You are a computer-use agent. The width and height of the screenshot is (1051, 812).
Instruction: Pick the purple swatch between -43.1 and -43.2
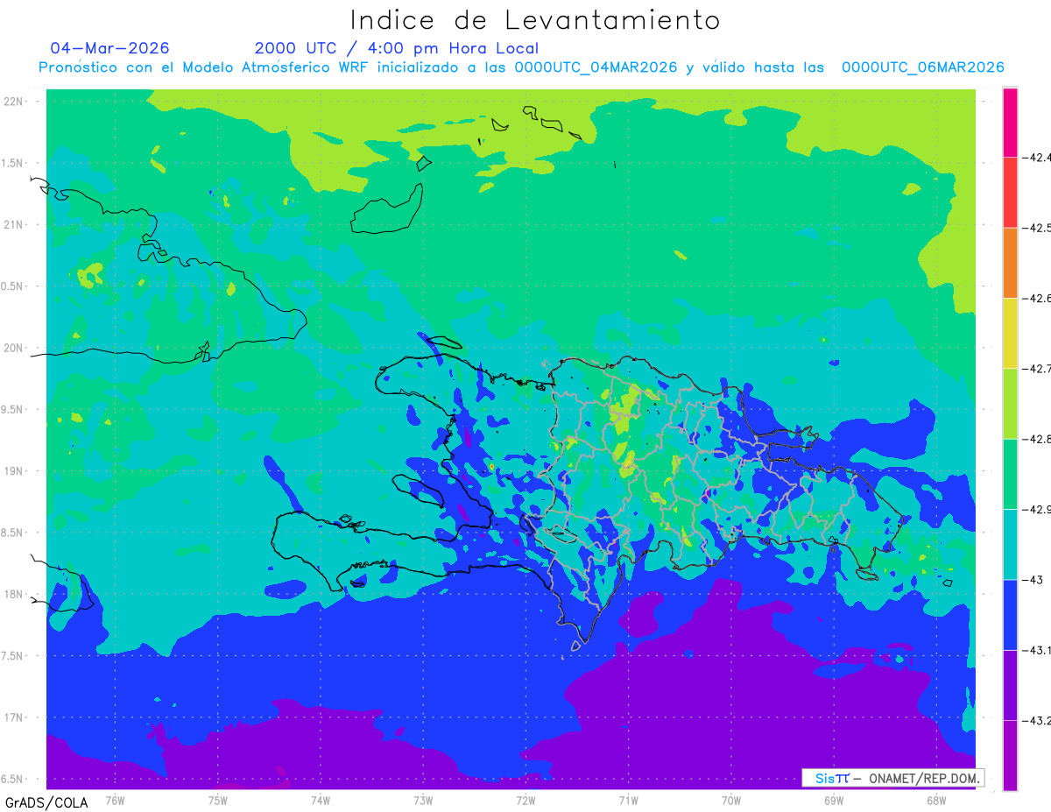[1010, 685]
